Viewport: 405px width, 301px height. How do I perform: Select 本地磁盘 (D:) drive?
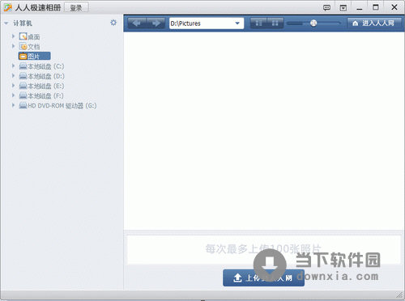click(42, 76)
